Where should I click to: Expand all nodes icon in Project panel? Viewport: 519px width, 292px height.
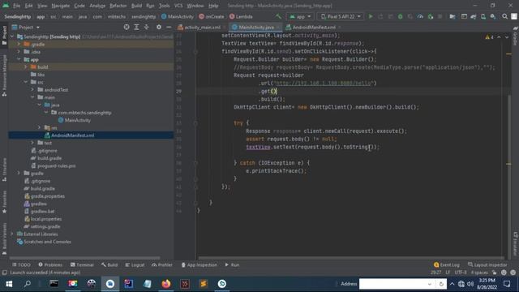click(x=136, y=27)
